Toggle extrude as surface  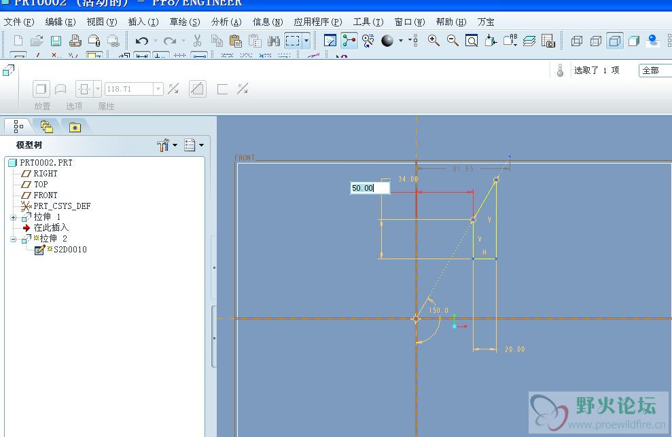pyautogui.click(x=60, y=89)
